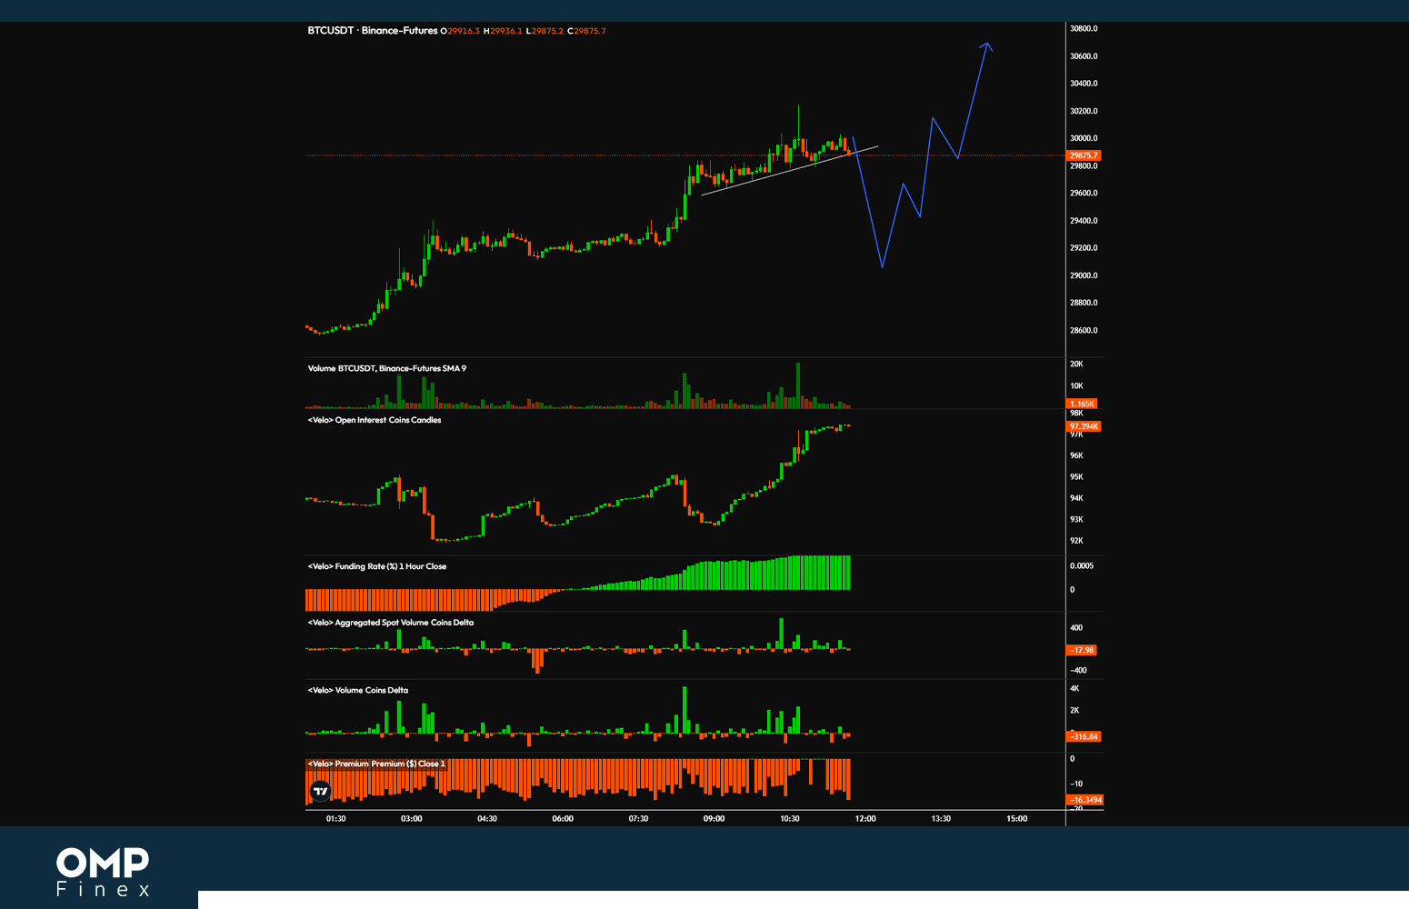
Task: Select the high value H29936.1
Action: point(503,31)
